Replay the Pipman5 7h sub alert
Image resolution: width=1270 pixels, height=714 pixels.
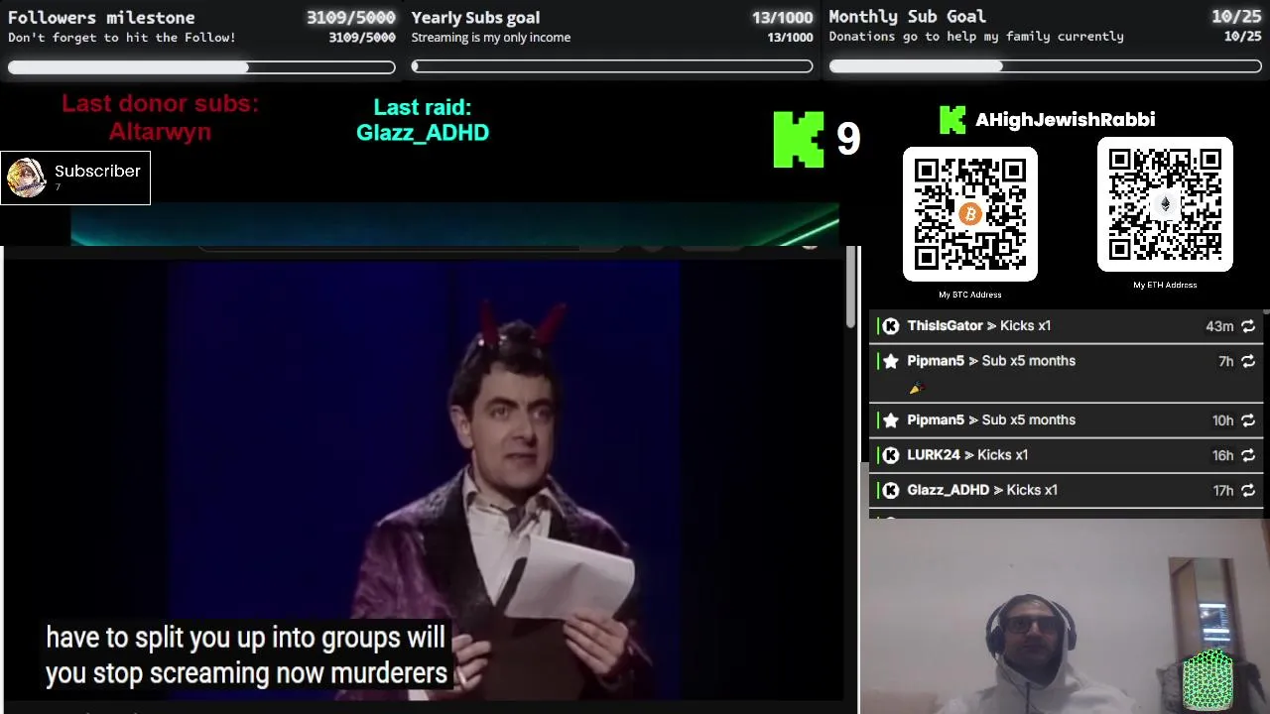[1248, 361]
